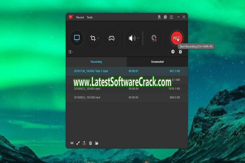Screen dimensions: 245x163
Task: Select the 20180623_193309.mp4 recording
Action: pos(87,97)
